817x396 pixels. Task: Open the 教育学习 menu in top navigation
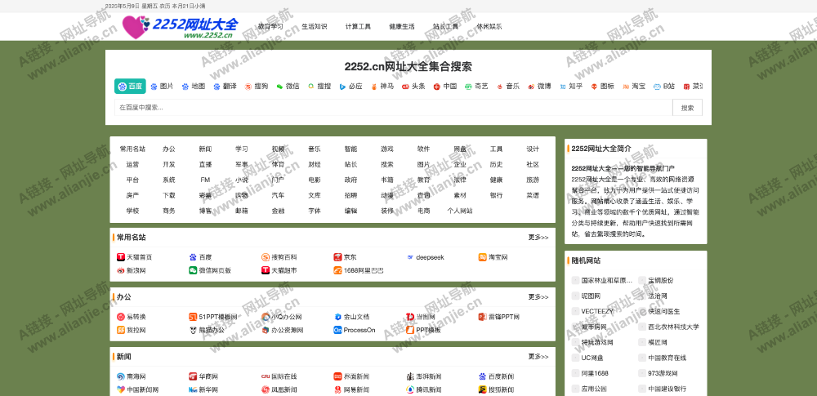270,27
